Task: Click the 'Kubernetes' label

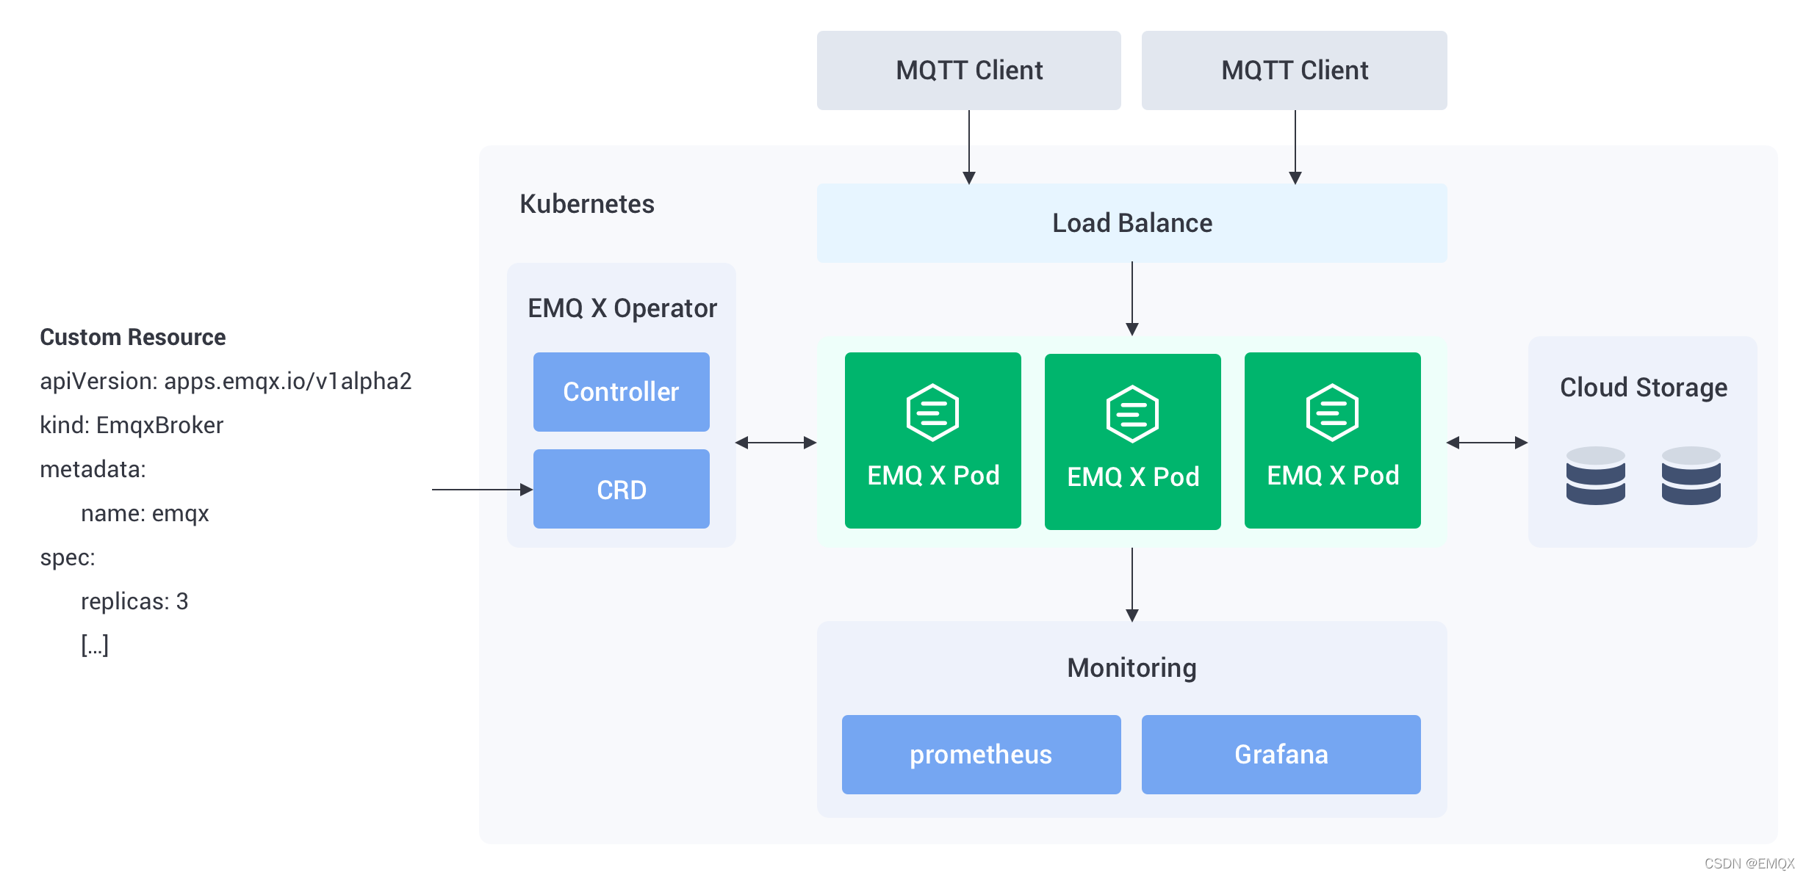Action: pyautogui.click(x=587, y=204)
